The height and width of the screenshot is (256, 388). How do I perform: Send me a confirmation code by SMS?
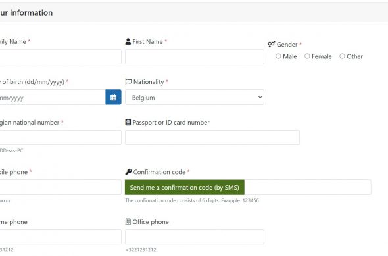(x=185, y=187)
